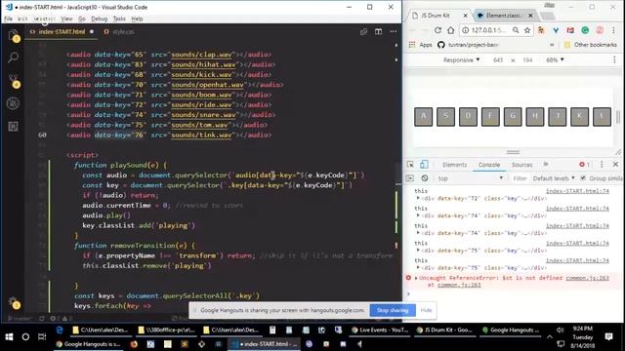The height and width of the screenshot is (351, 625).
Task: Switch to the DevTools Sources tab
Action: tap(521, 165)
